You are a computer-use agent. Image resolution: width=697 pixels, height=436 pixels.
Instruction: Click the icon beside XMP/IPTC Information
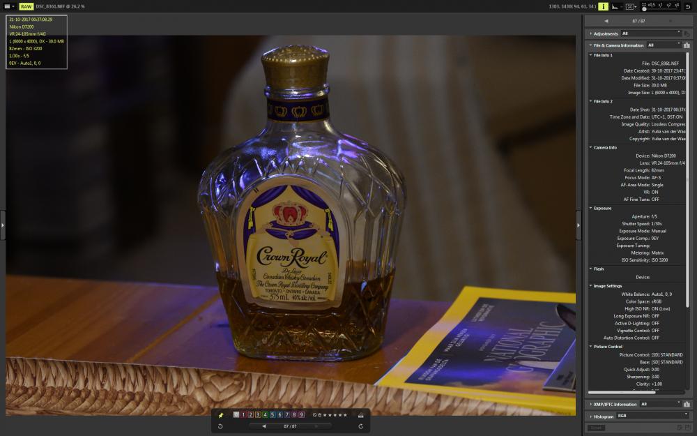click(x=687, y=405)
